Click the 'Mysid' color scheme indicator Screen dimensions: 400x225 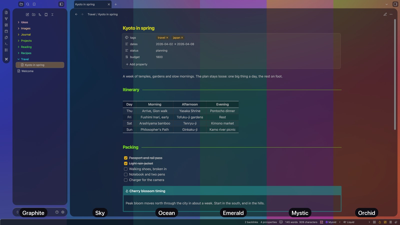(x=331, y=222)
